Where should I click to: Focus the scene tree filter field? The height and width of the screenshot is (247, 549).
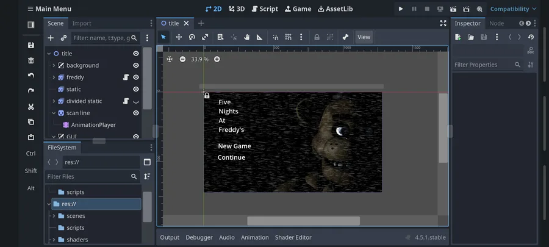click(106, 38)
